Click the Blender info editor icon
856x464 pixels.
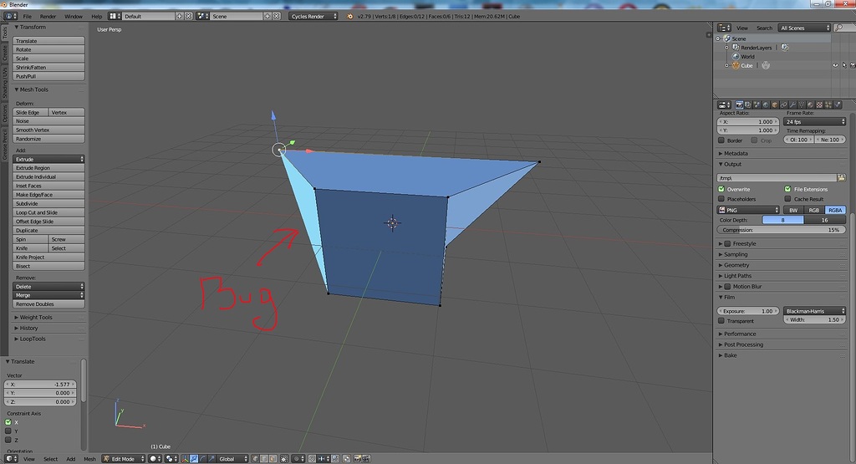(11, 17)
